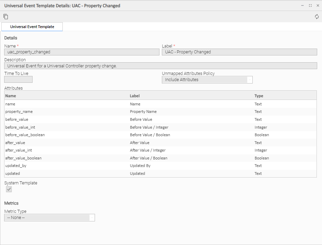Image resolution: width=322 pixels, height=245 pixels.
Task: Focus the Description text field
Action: click(x=160, y=66)
